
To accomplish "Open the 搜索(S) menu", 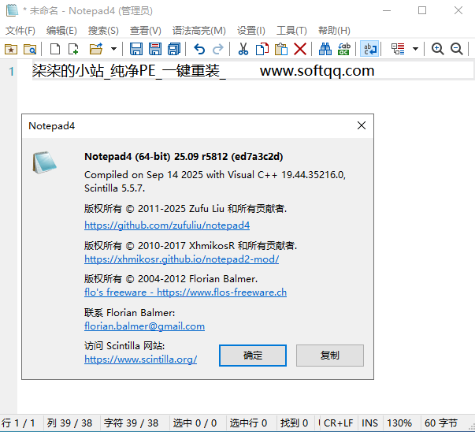I will click(x=103, y=30).
